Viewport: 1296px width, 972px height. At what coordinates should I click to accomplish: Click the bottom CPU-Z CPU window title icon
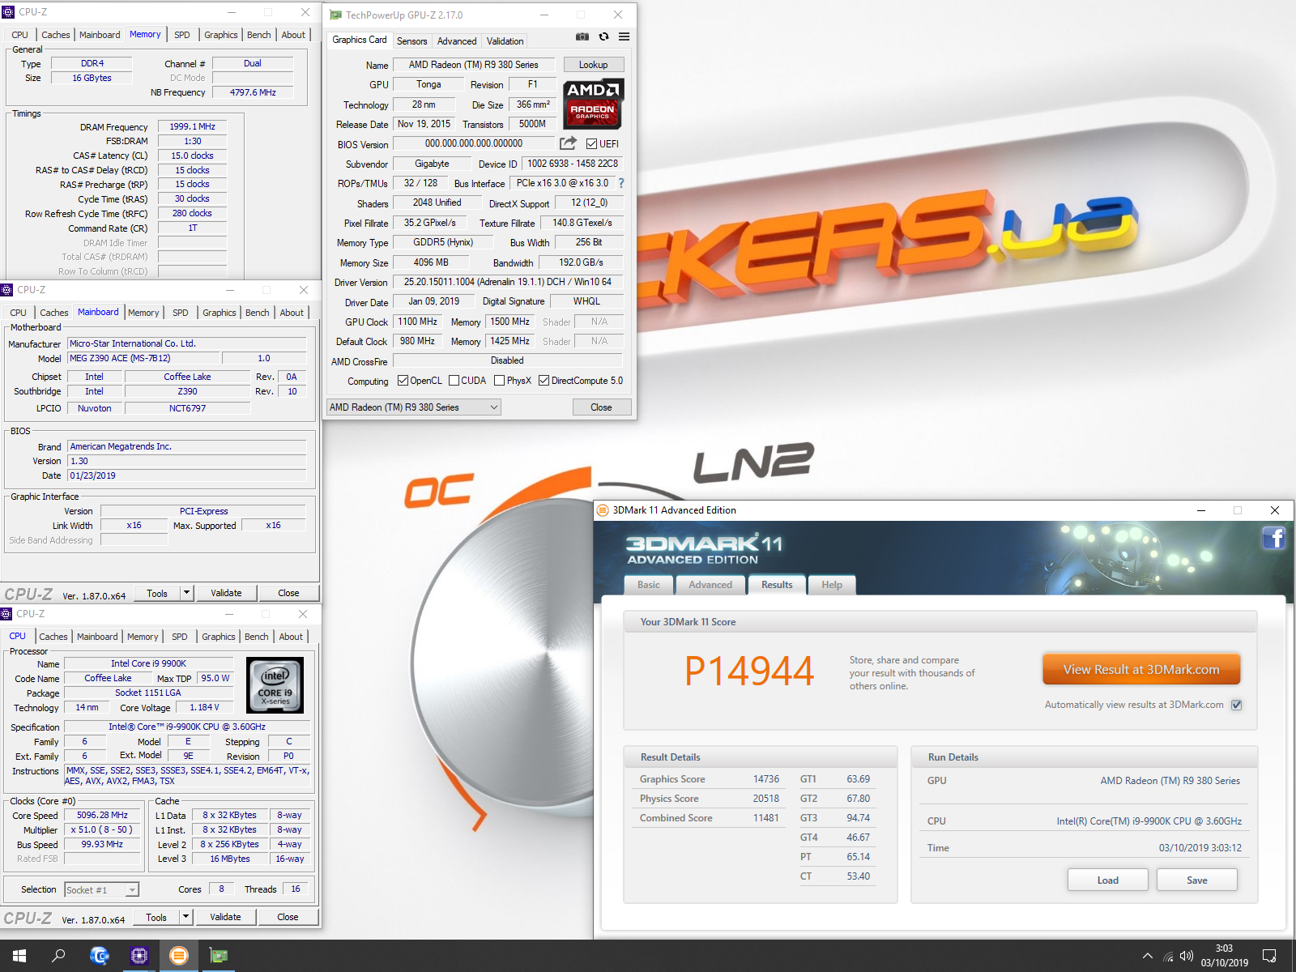[7, 614]
